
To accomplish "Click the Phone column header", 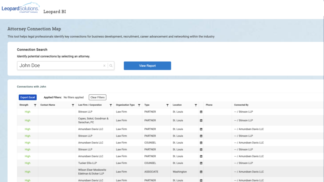I will click(209, 105).
